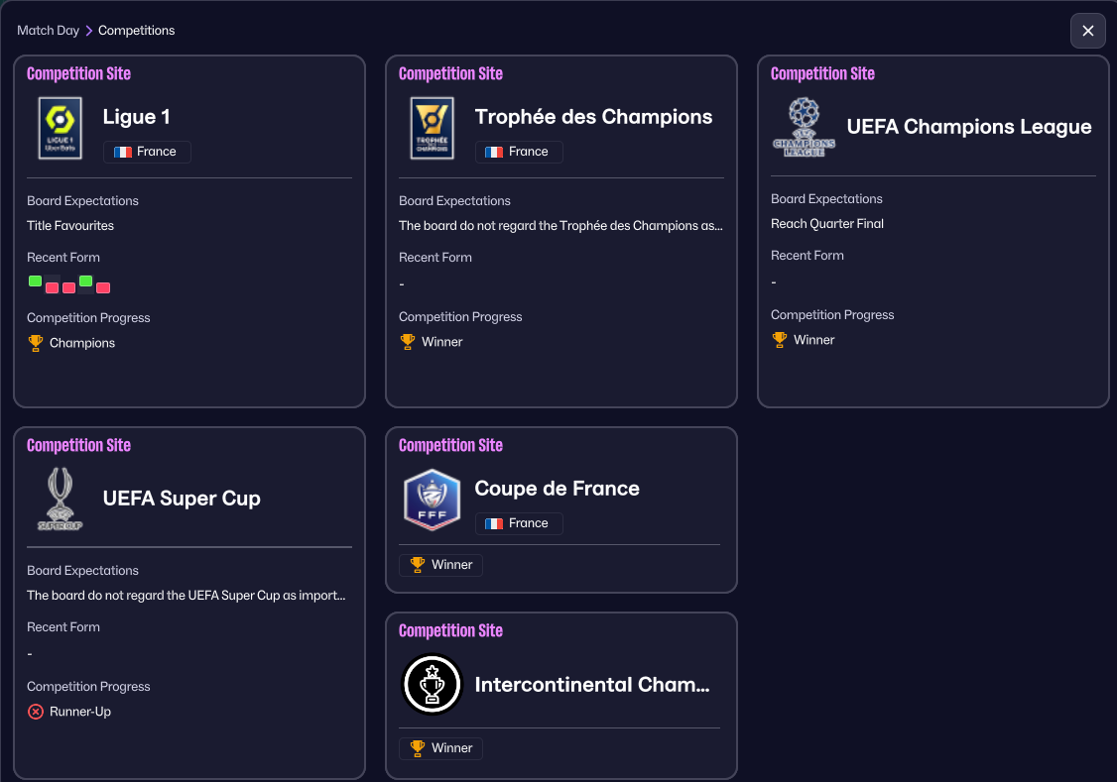Click the Intercontinental Winner badge
Viewport: 1117px width, 782px height.
click(441, 748)
